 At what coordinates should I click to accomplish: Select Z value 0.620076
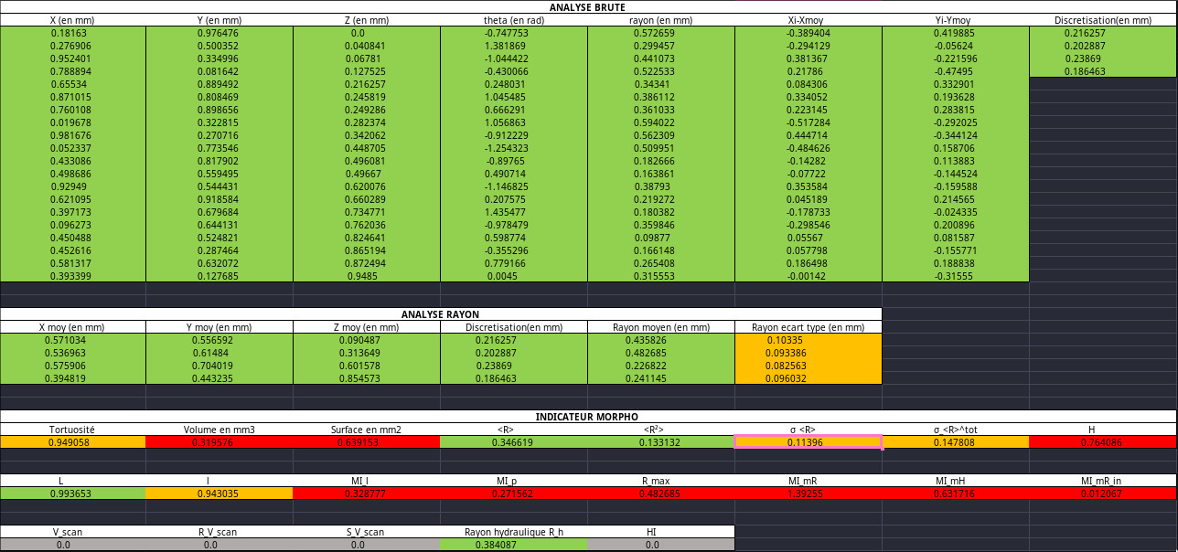click(x=367, y=186)
